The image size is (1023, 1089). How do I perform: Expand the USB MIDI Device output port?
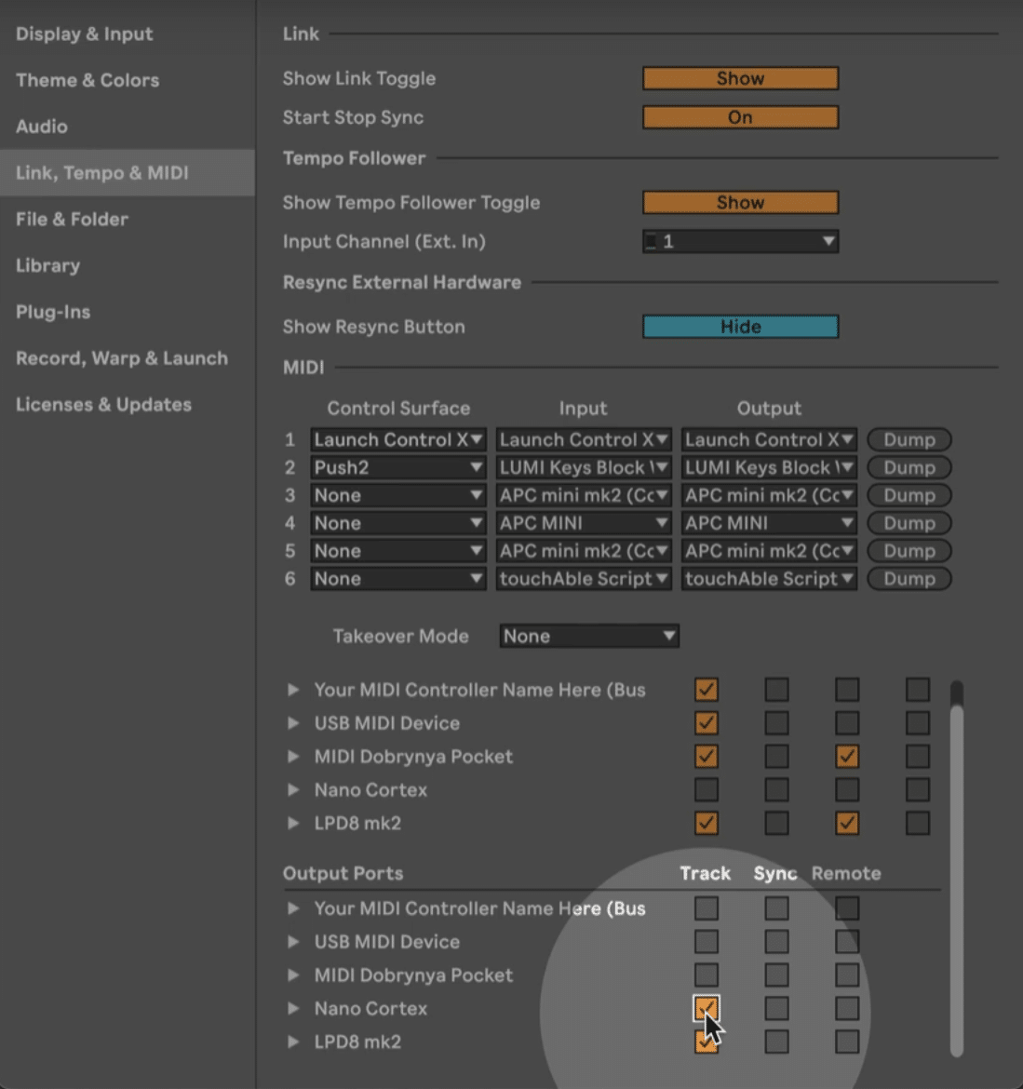tap(293, 942)
